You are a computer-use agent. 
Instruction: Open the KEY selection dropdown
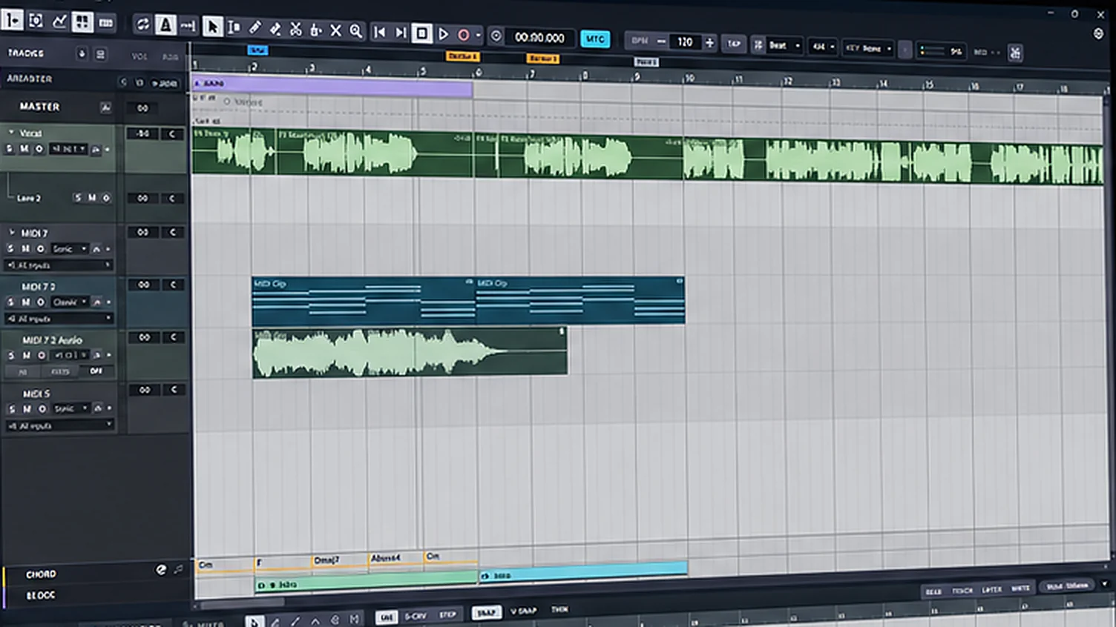[x=868, y=48]
